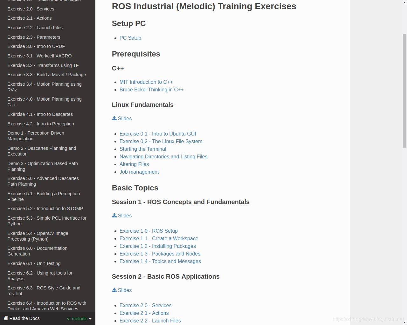The width and height of the screenshot is (407, 325).
Task: Open Exercise 2.1 - Actions in main content
Action: click(144, 313)
